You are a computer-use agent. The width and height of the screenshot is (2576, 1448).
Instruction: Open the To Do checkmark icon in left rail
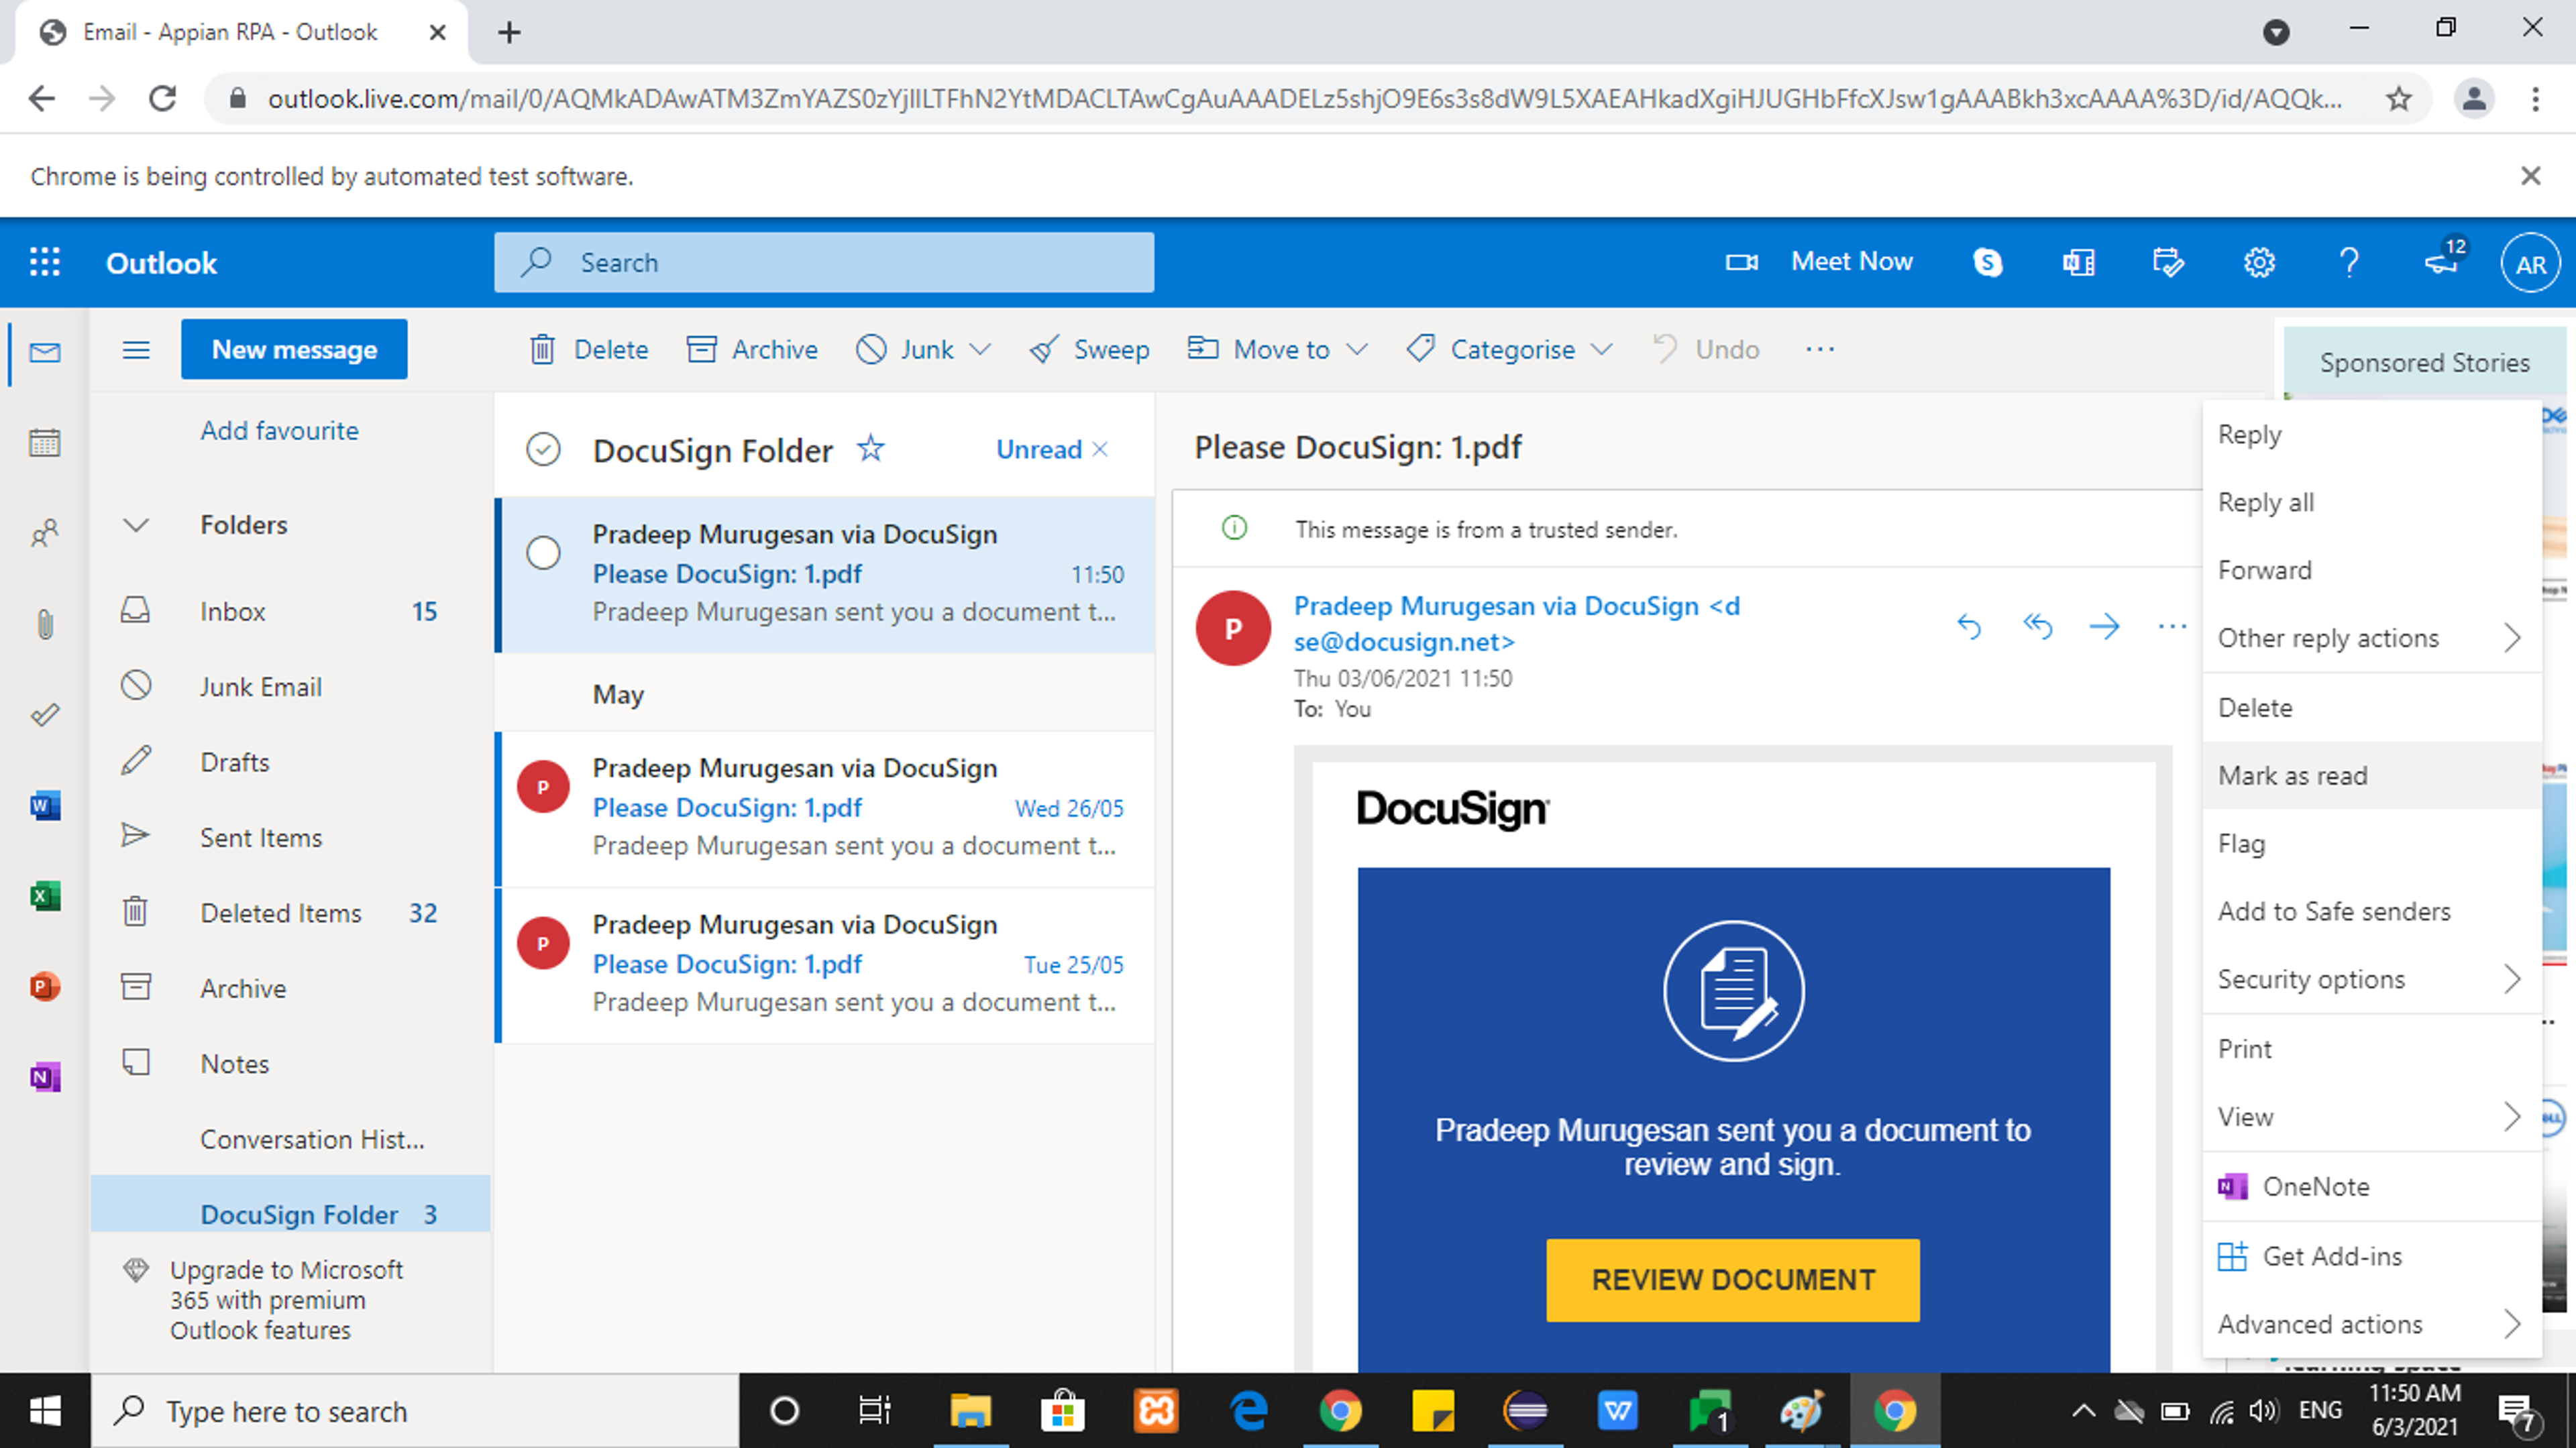(x=45, y=714)
